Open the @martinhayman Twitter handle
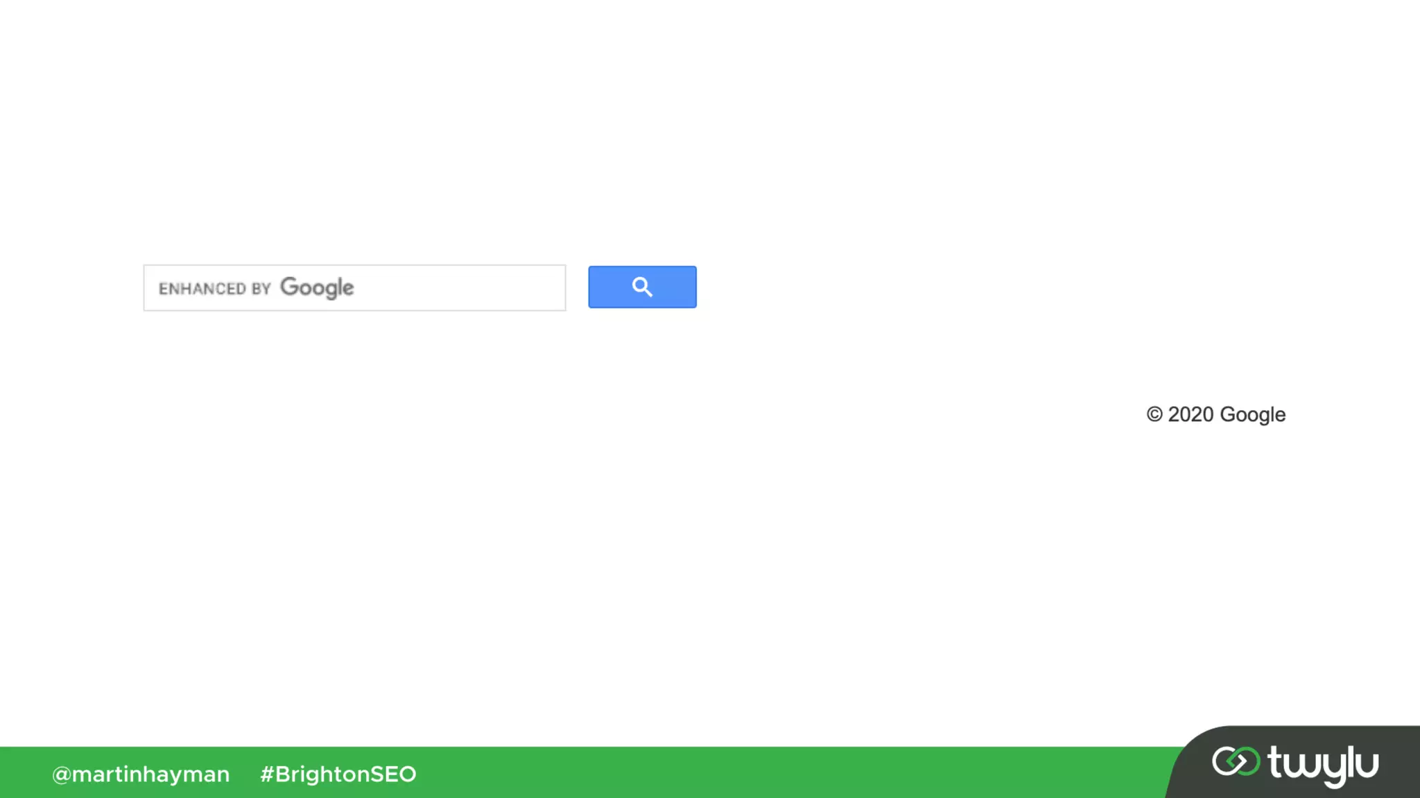This screenshot has width=1420, height=798. [141, 774]
